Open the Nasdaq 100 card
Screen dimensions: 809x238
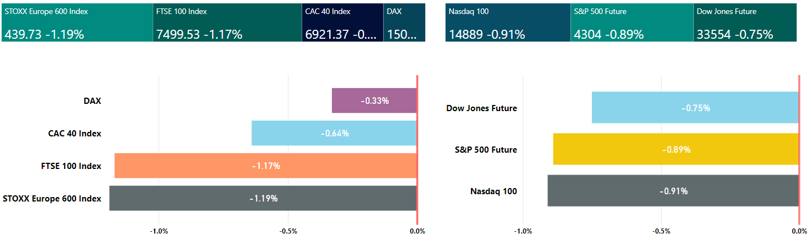click(x=507, y=22)
